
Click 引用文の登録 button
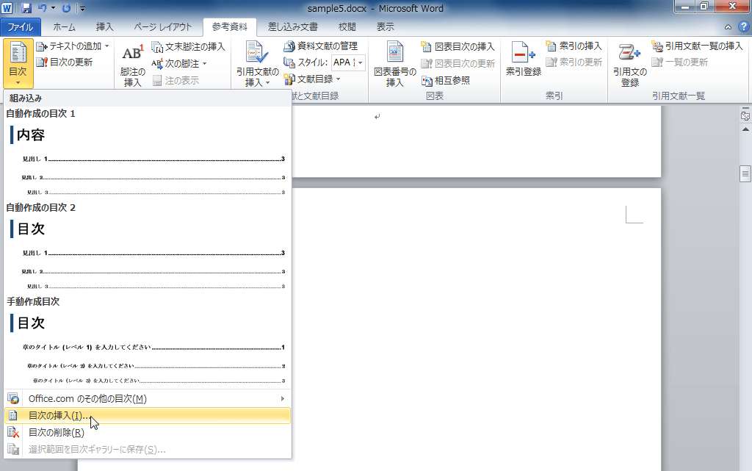click(629, 64)
